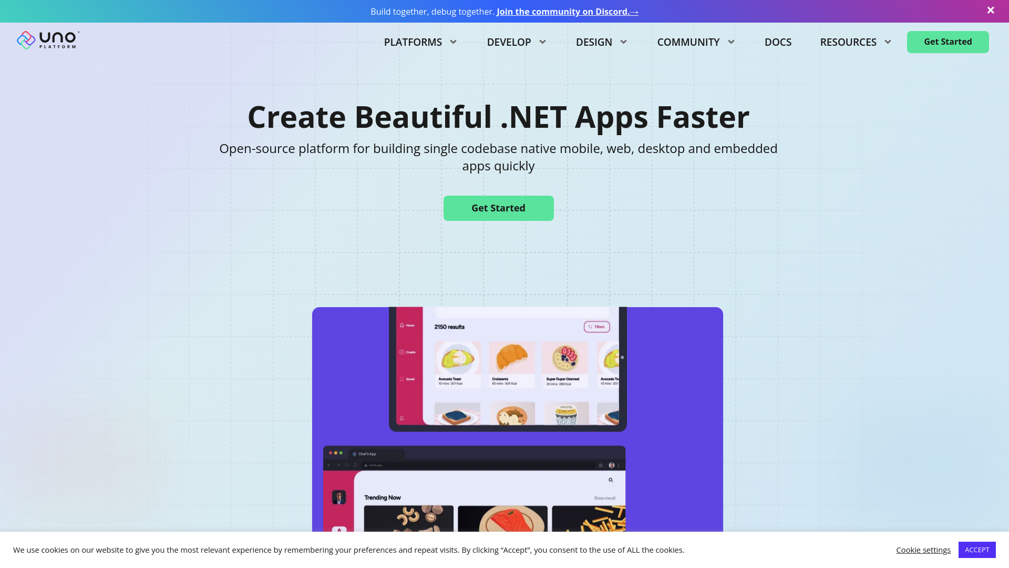
Task: Click the PLATFORMS dropdown arrow
Action: click(453, 42)
